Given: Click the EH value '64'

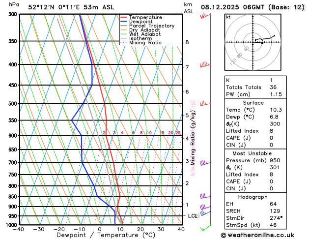Looking at the screenshot, I should point(273,204).
